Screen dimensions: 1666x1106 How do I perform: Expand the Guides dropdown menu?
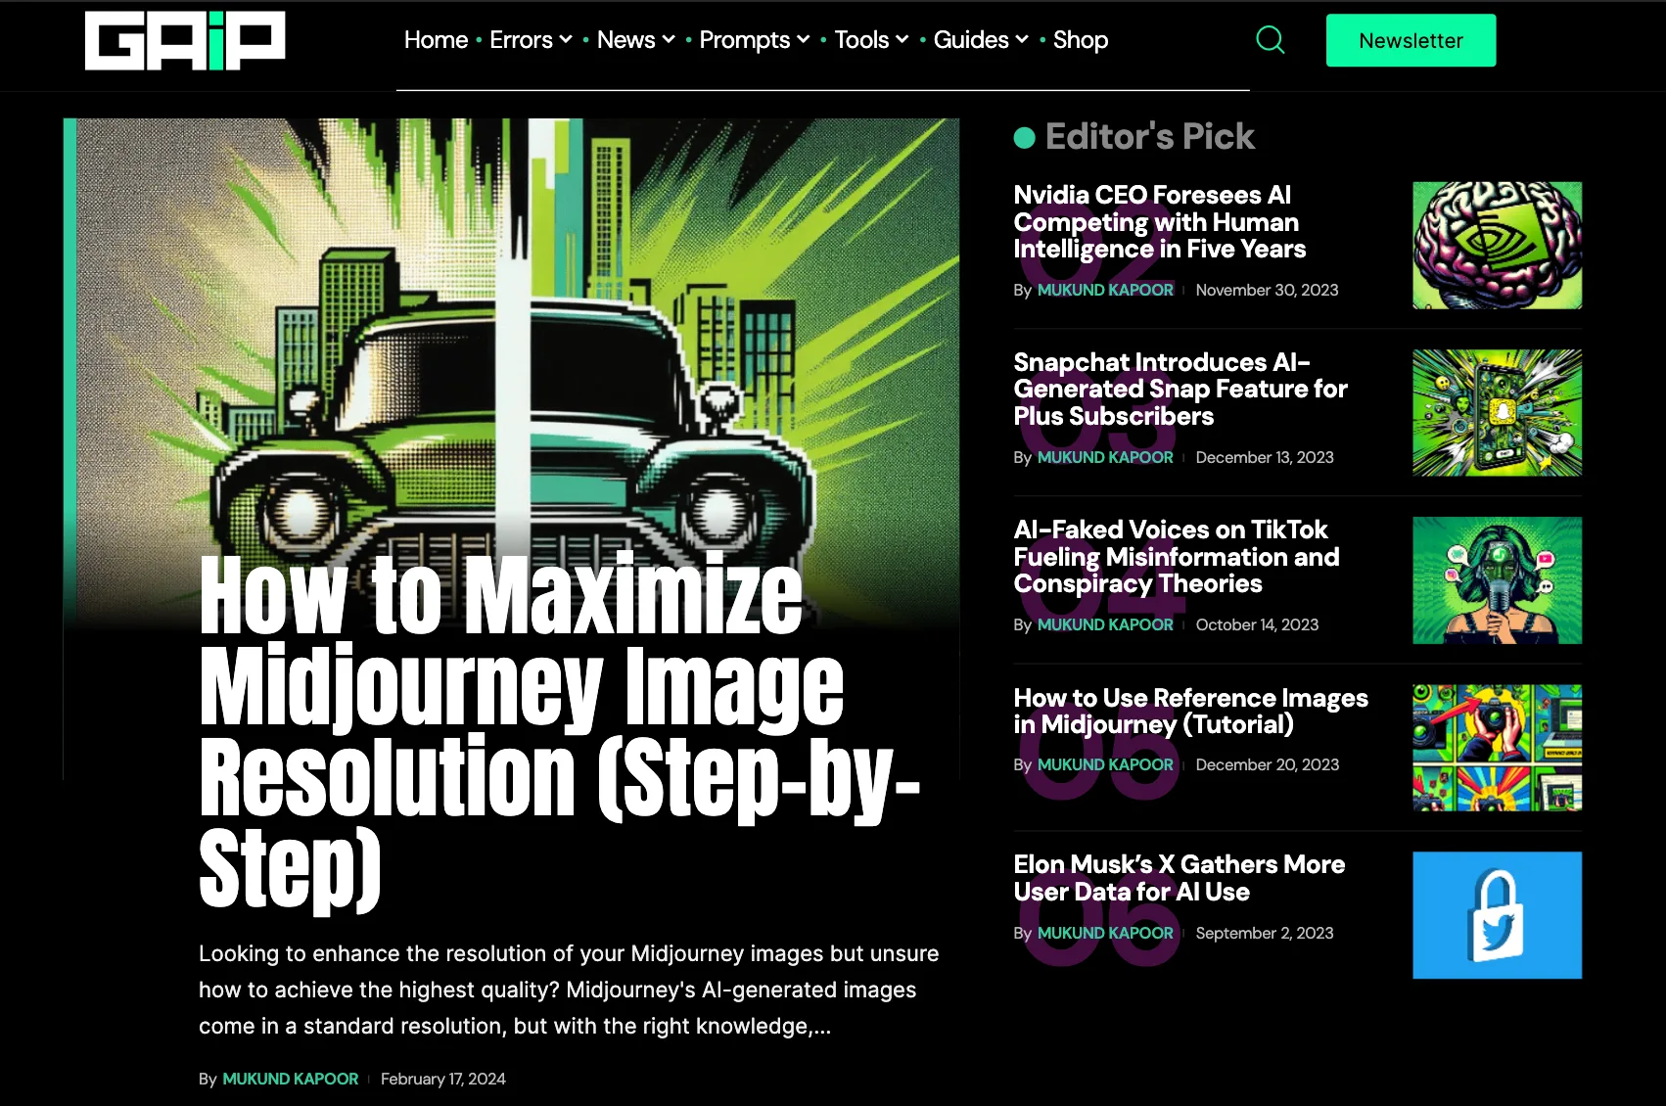(x=980, y=40)
